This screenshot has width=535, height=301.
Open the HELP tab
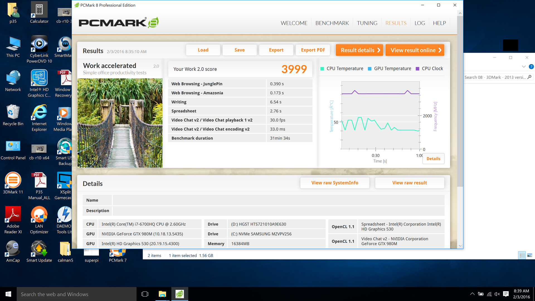click(439, 23)
